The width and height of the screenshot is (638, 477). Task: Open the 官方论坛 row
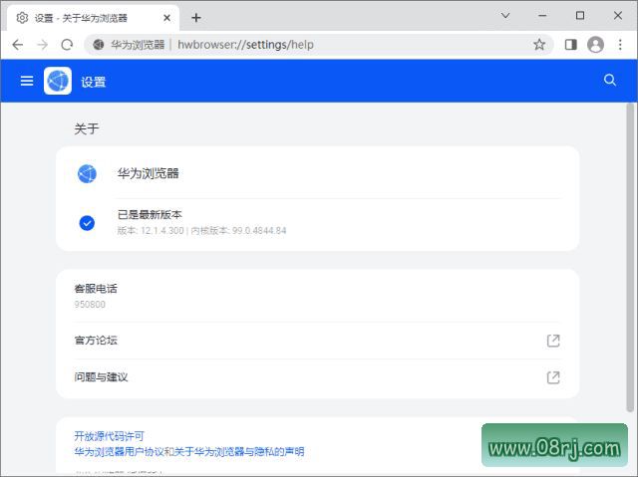[x=317, y=341]
